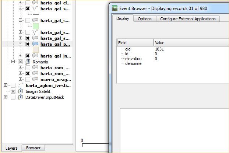Select the harta_gal_cl... layer name
The width and height of the screenshot is (229, 153).
coord(56,3)
